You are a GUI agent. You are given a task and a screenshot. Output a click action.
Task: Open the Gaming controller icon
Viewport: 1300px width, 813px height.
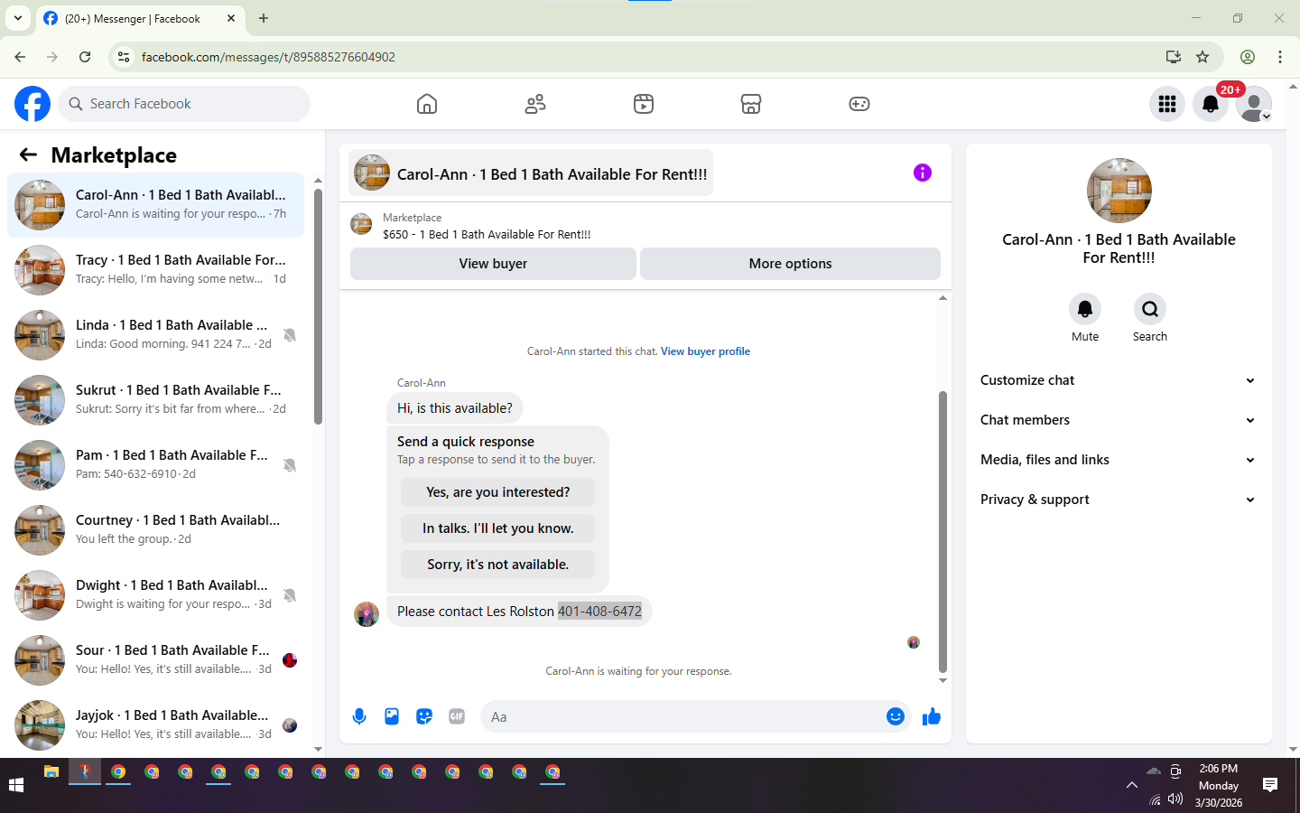(859, 104)
